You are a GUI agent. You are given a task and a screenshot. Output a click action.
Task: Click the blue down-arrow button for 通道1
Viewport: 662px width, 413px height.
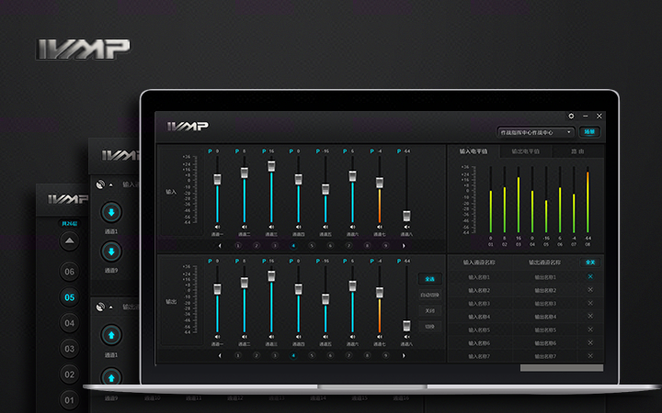(x=110, y=213)
